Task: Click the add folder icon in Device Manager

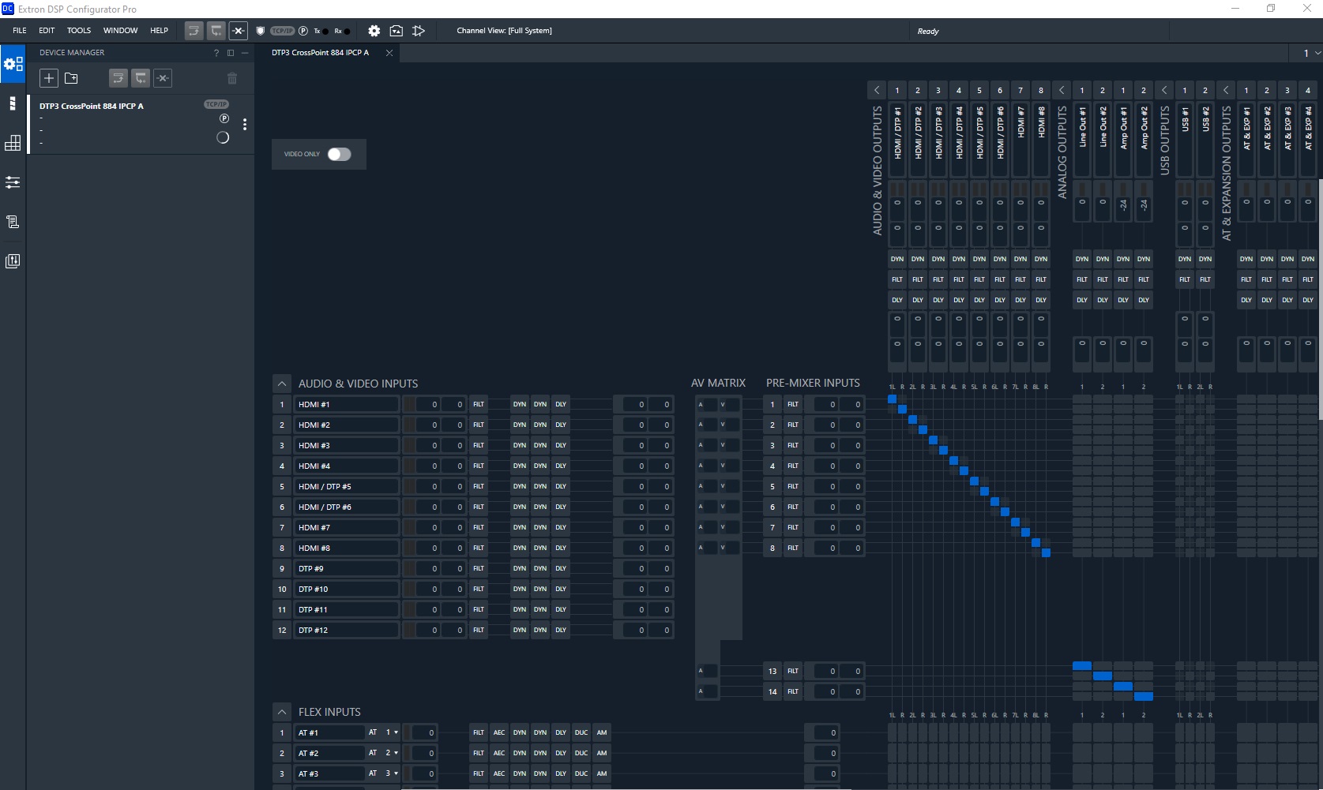Action: (x=71, y=78)
